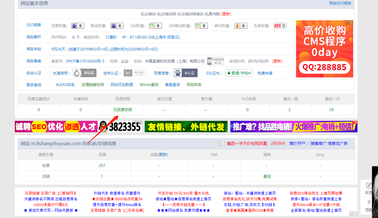Image resolution: width=378 pixels, height=218 pixels.
Task: Open 备案查询 link
Action: 172,85
